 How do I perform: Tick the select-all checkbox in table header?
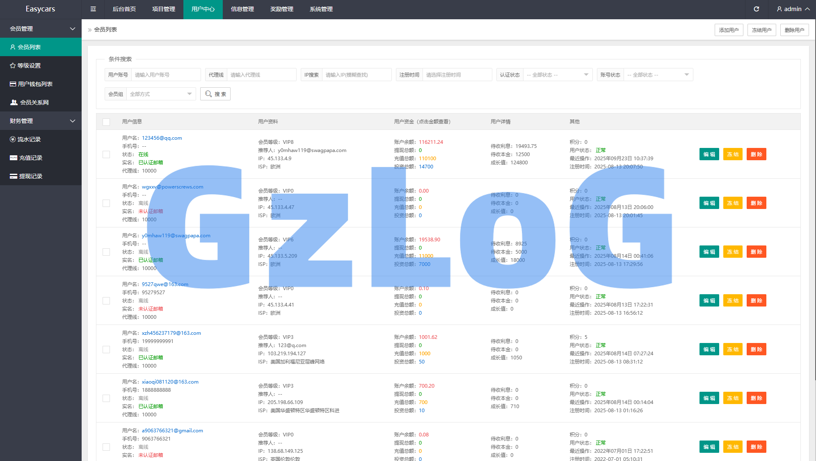[106, 122]
